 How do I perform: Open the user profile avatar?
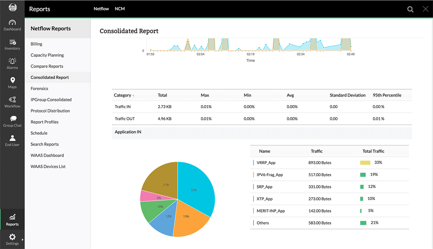tap(13, 7)
